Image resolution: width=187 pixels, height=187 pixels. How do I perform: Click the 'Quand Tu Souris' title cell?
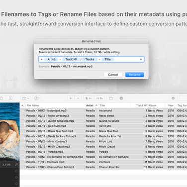point(109,121)
